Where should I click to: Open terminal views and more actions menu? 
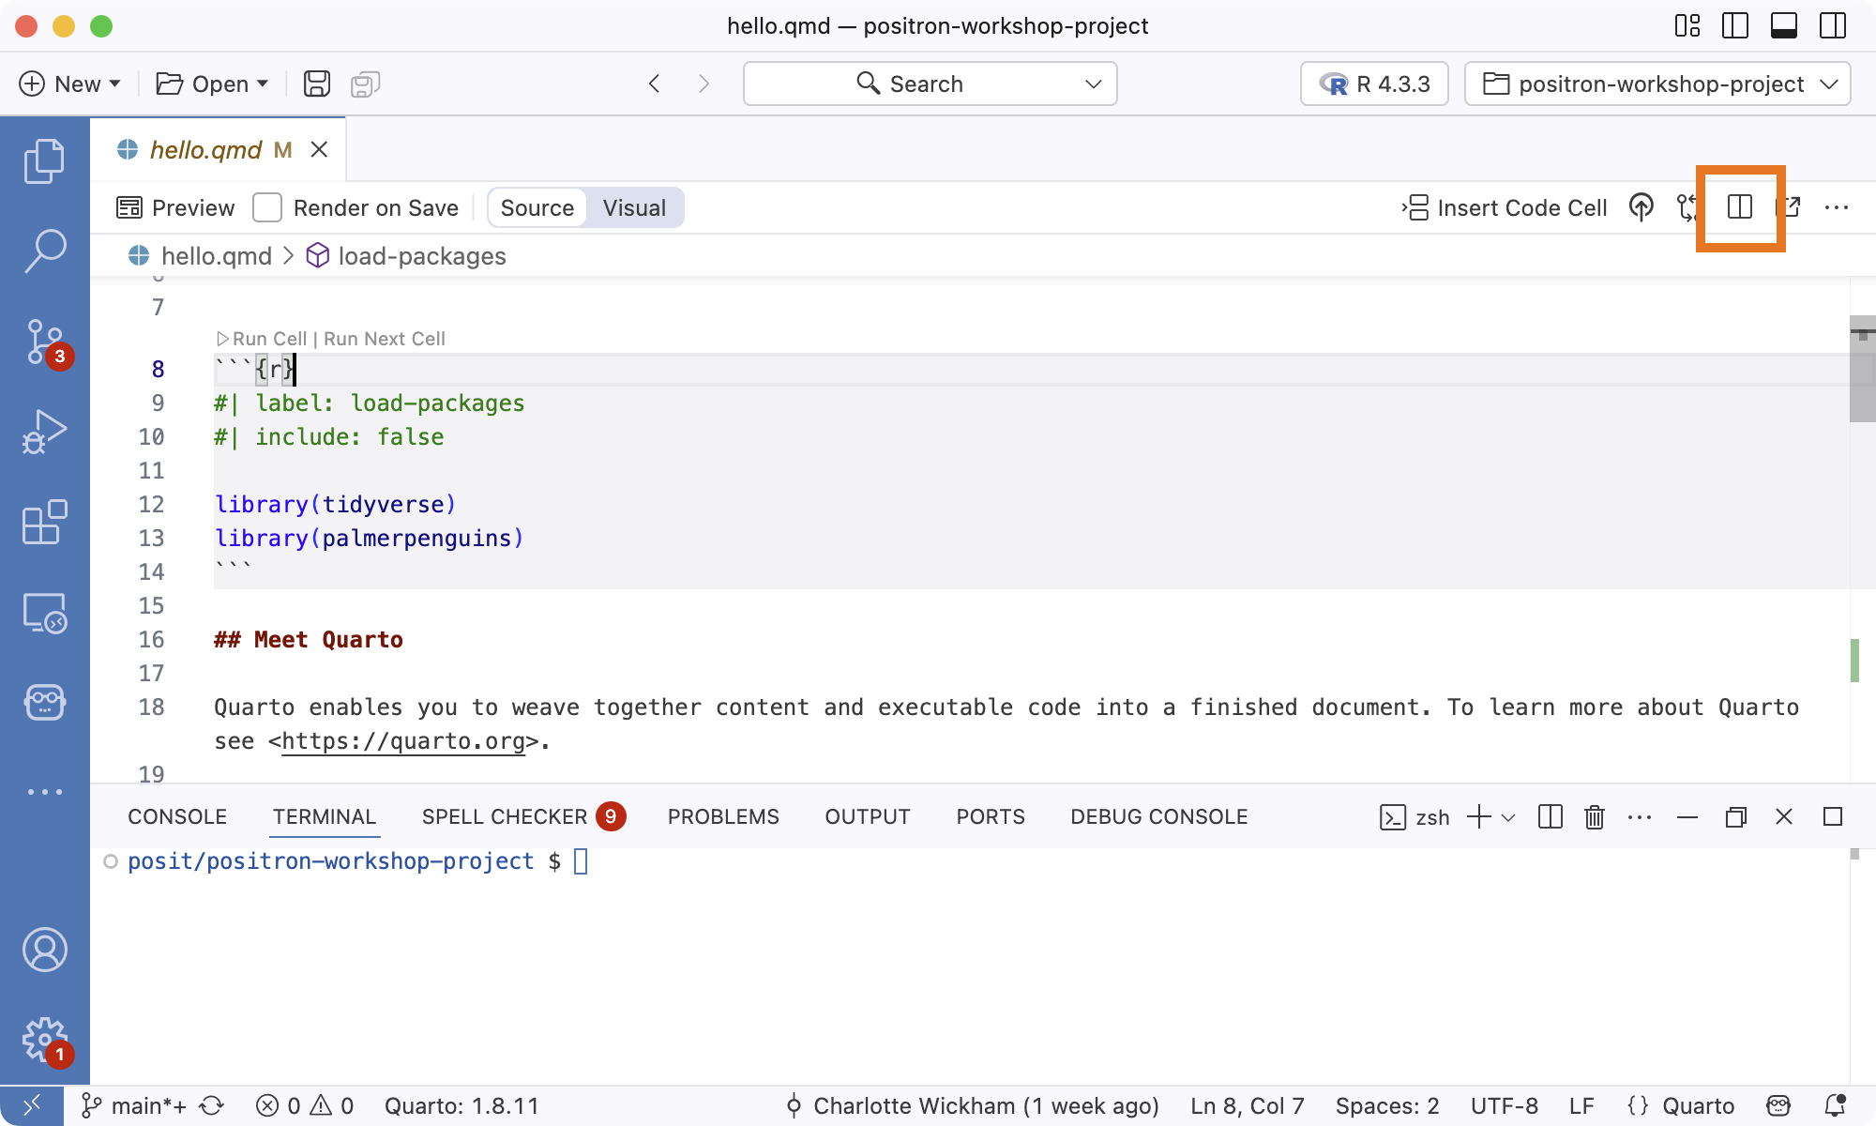[1640, 817]
